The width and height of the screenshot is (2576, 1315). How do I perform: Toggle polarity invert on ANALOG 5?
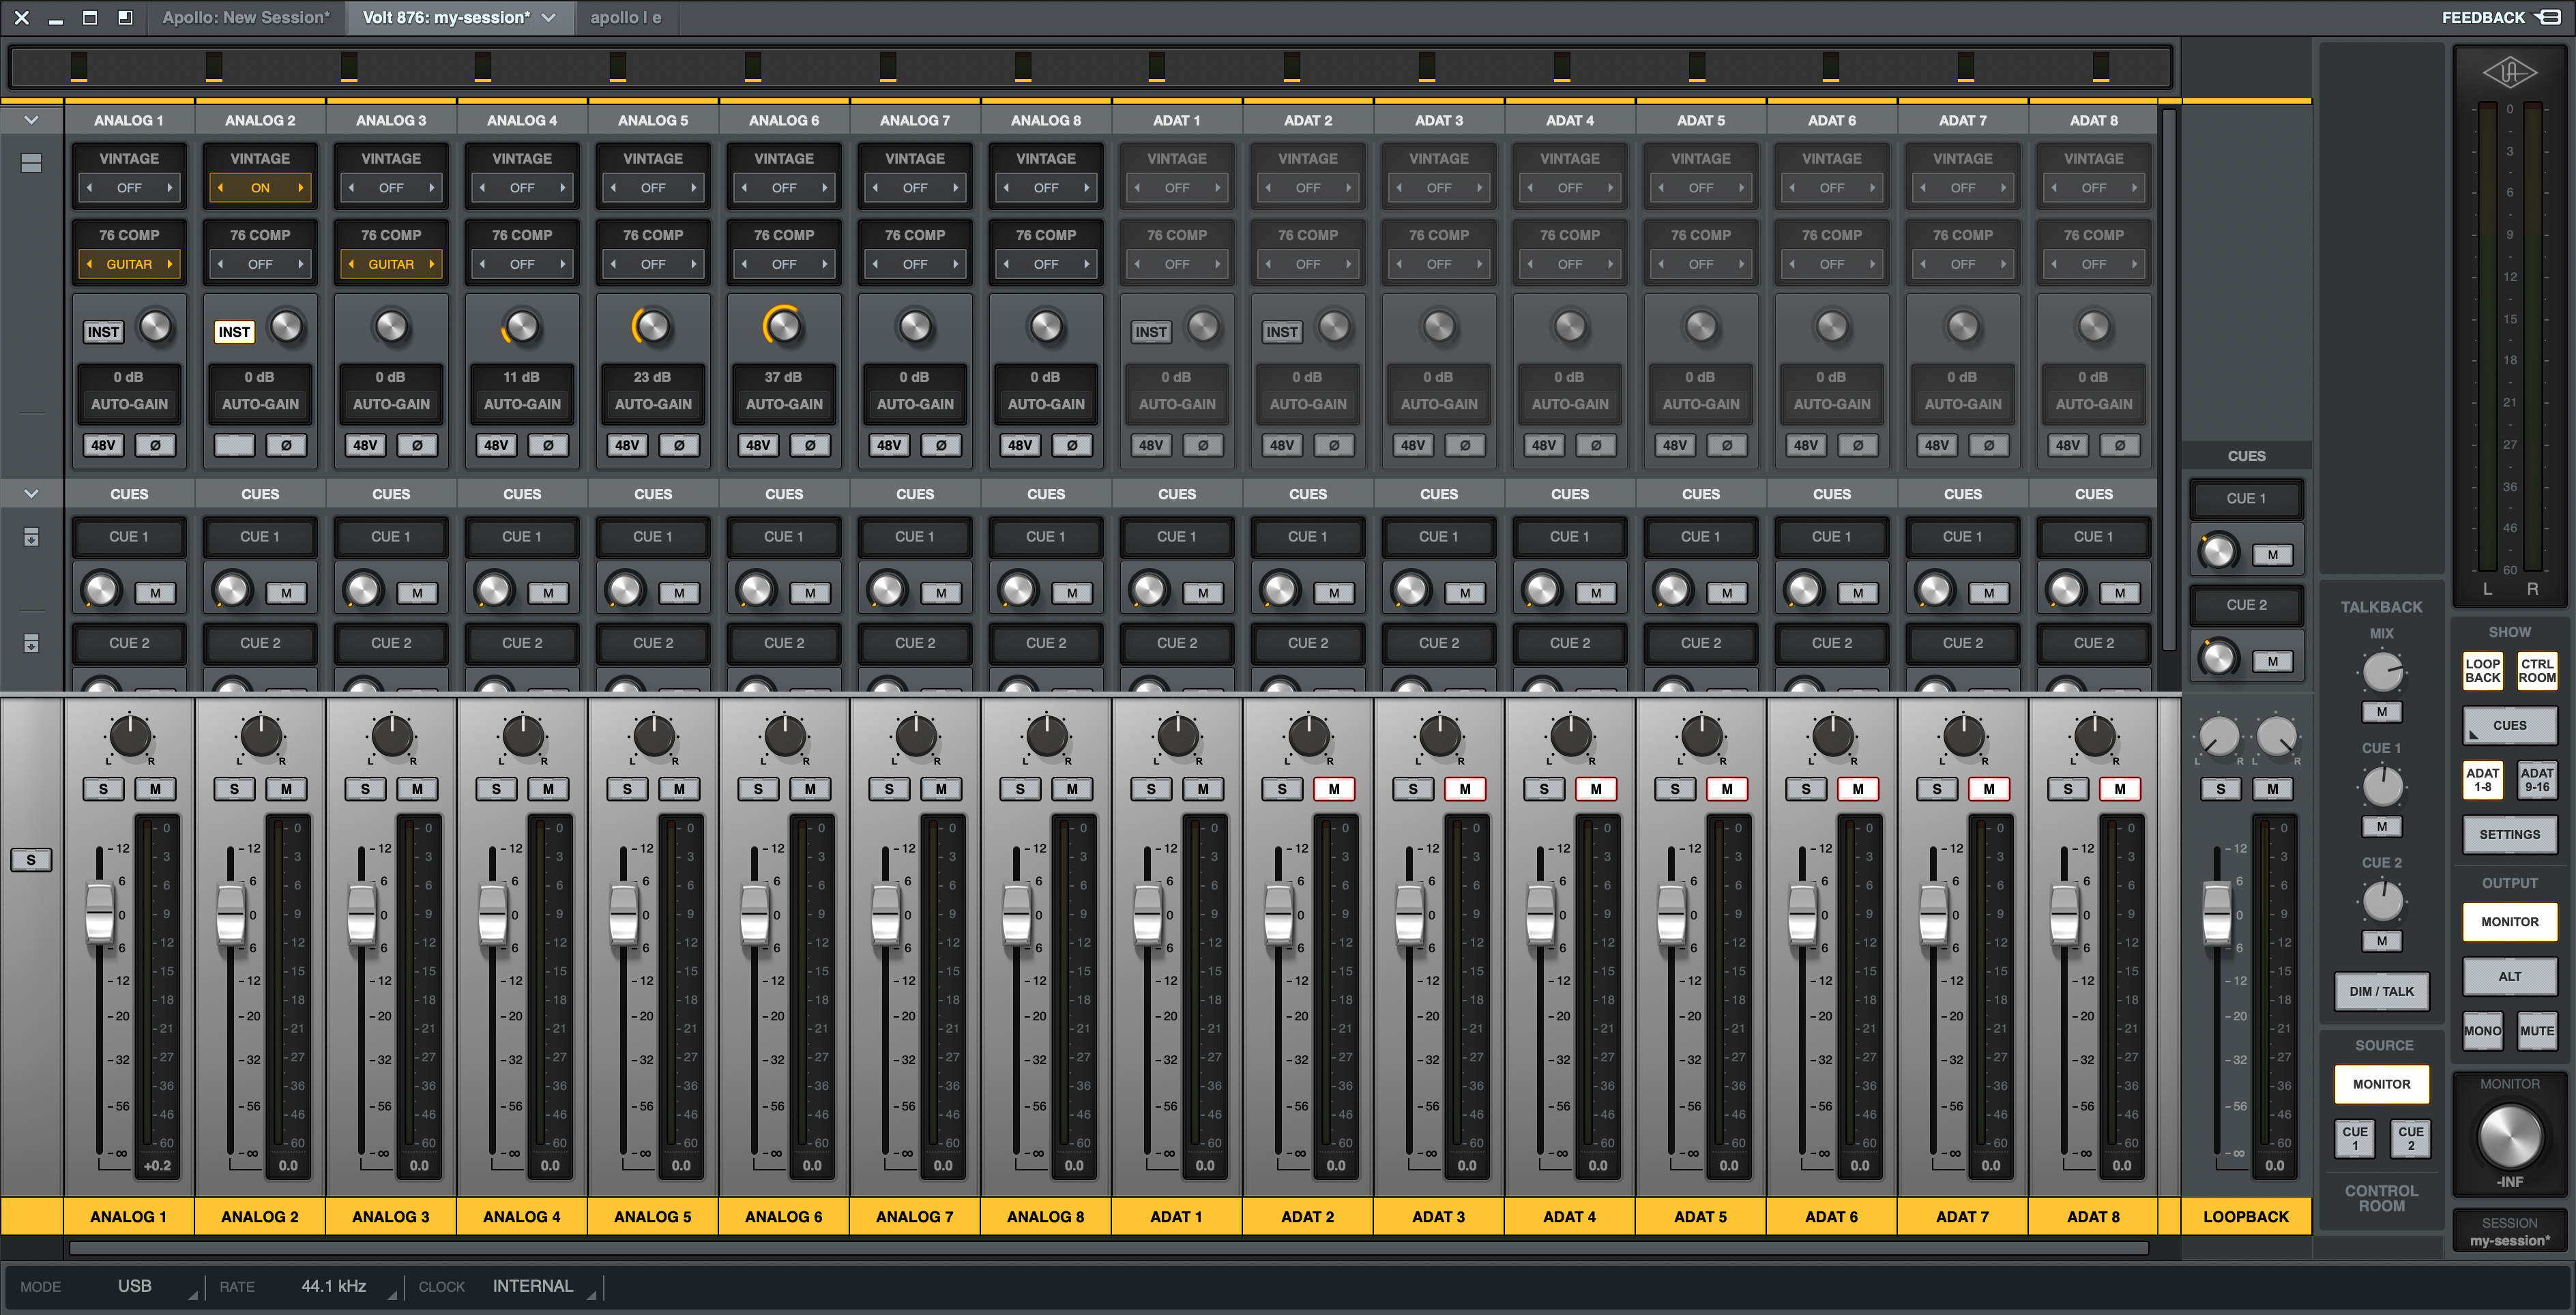pos(679,445)
